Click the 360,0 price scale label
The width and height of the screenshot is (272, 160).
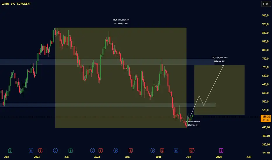(266, 144)
